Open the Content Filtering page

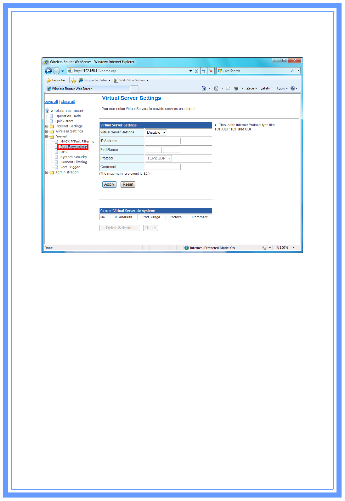(x=74, y=162)
